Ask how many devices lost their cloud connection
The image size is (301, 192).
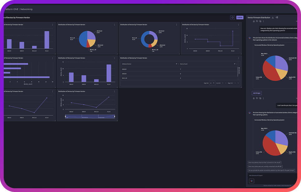[x=264, y=162]
